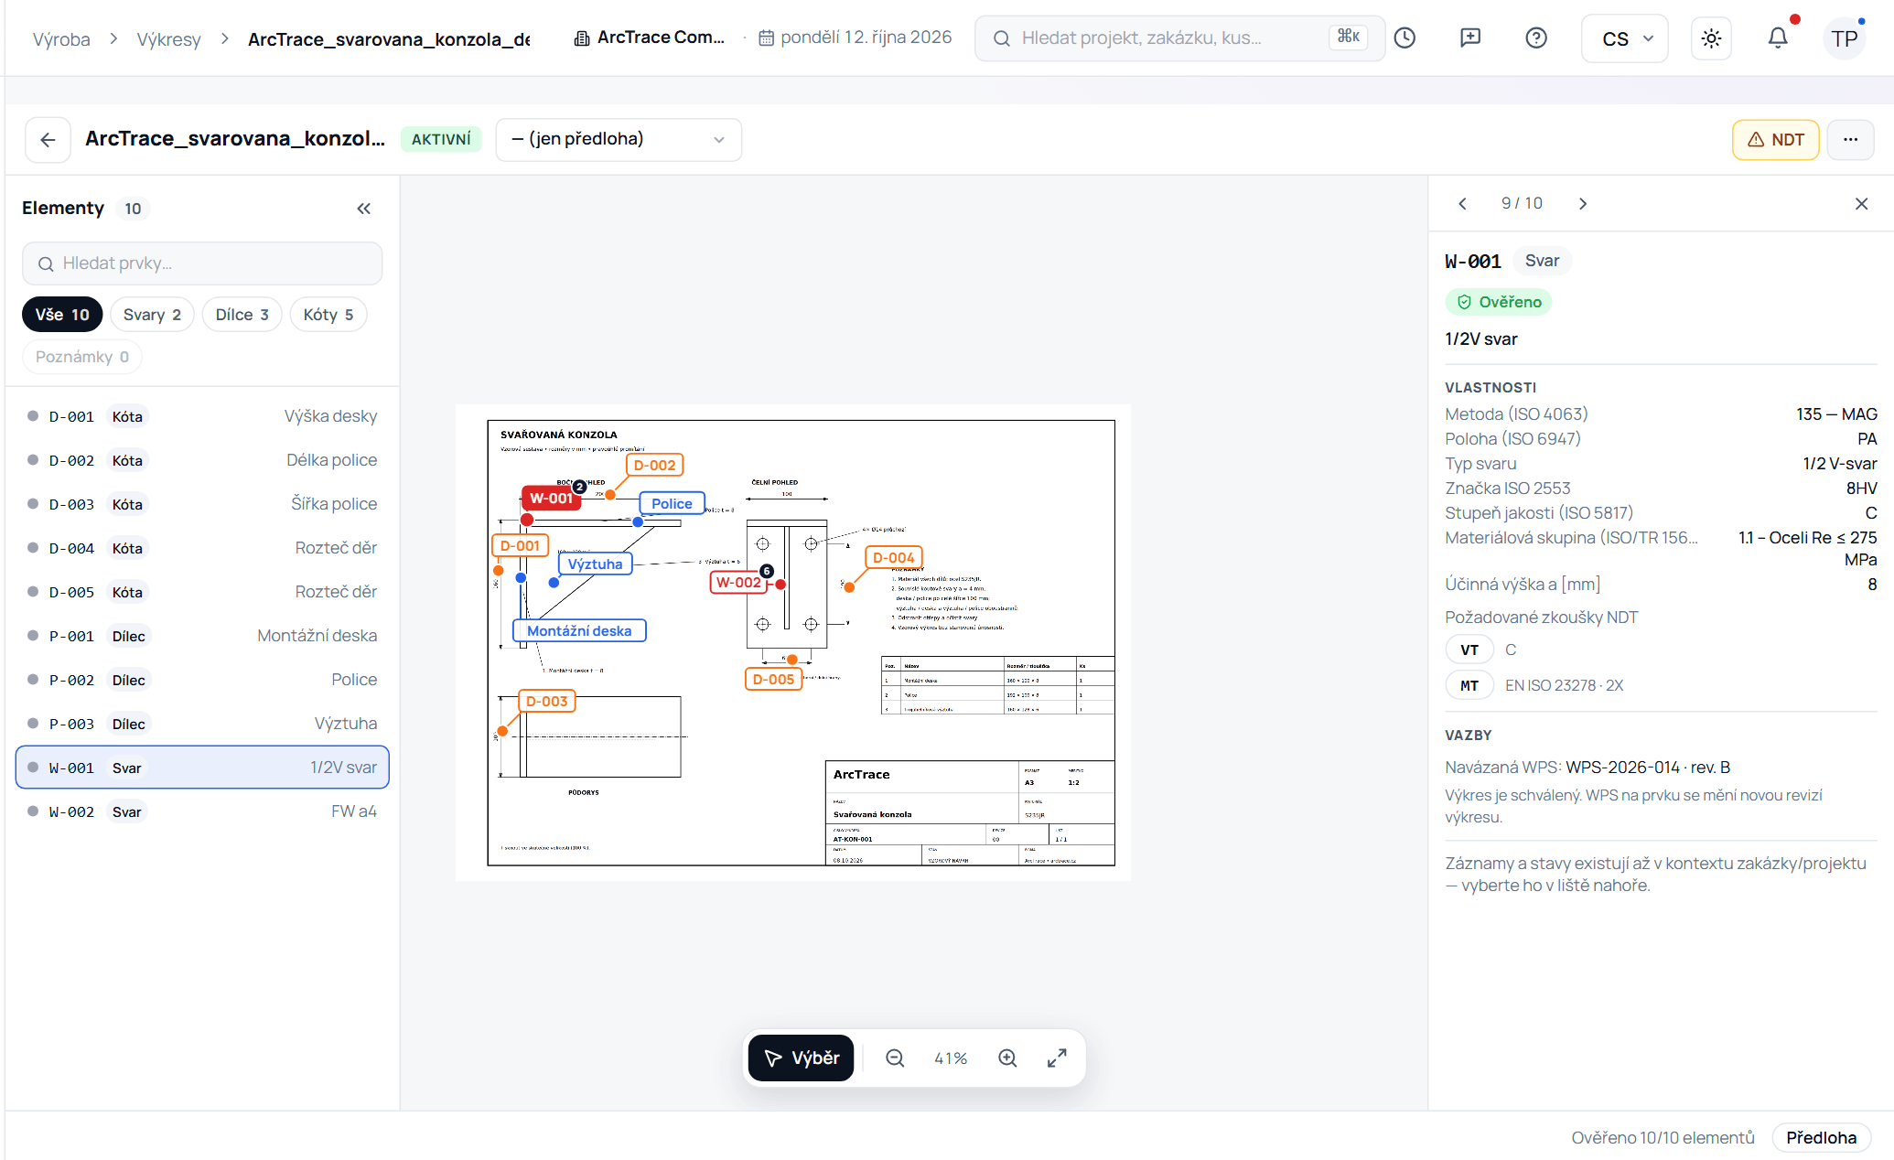The width and height of the screenshot is (1894, 1160).
Task: Zoom out the drawing
Action: click(x=895, y=1058)
